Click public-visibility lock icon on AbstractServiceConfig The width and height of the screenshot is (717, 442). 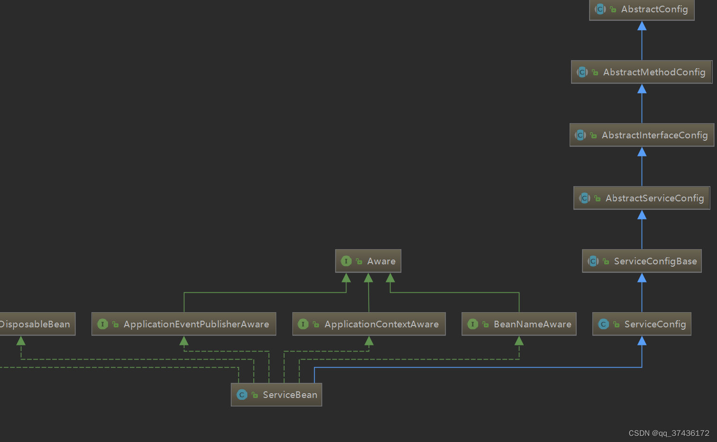coord(598,198)
